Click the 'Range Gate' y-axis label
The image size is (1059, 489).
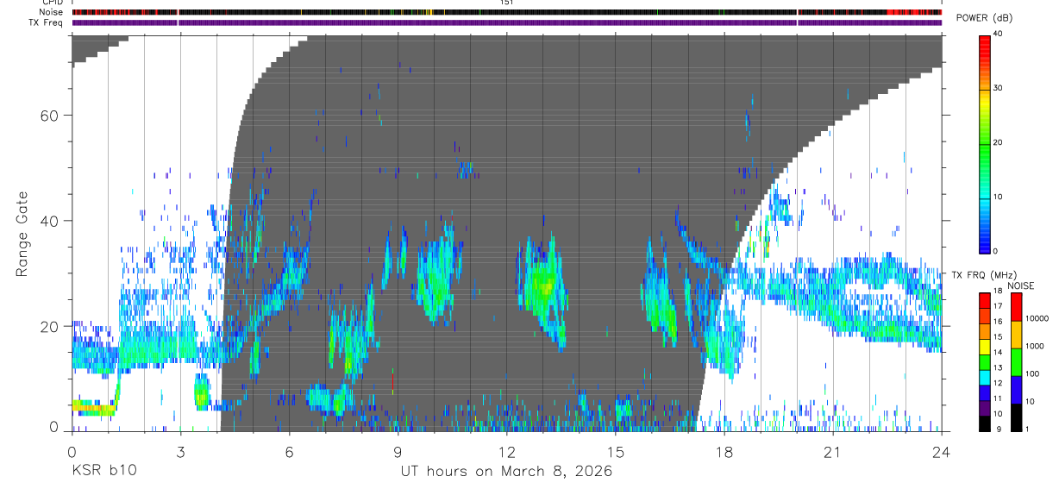point(22,235)
